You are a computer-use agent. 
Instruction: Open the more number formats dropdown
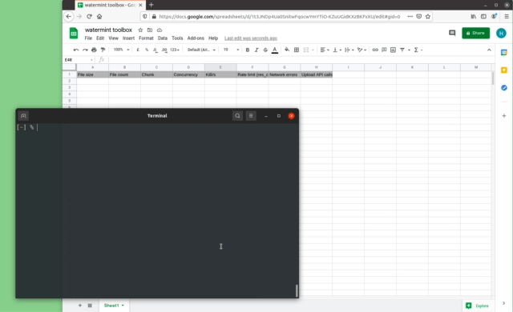pyautogui.click(x=175, y=50)
